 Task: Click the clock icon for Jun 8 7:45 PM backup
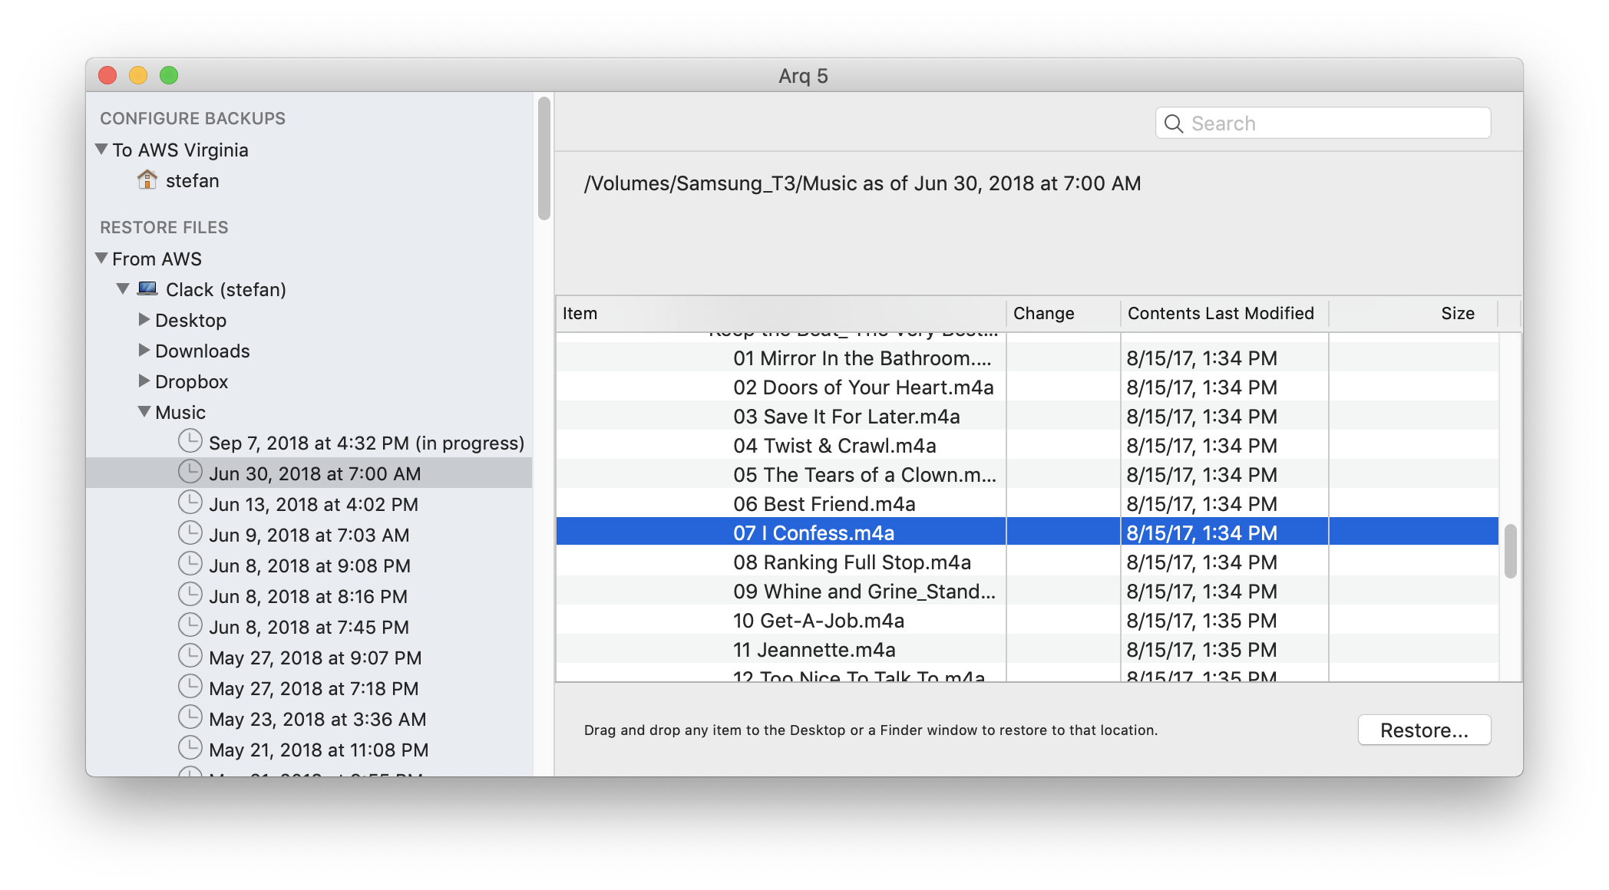[190, 625]
